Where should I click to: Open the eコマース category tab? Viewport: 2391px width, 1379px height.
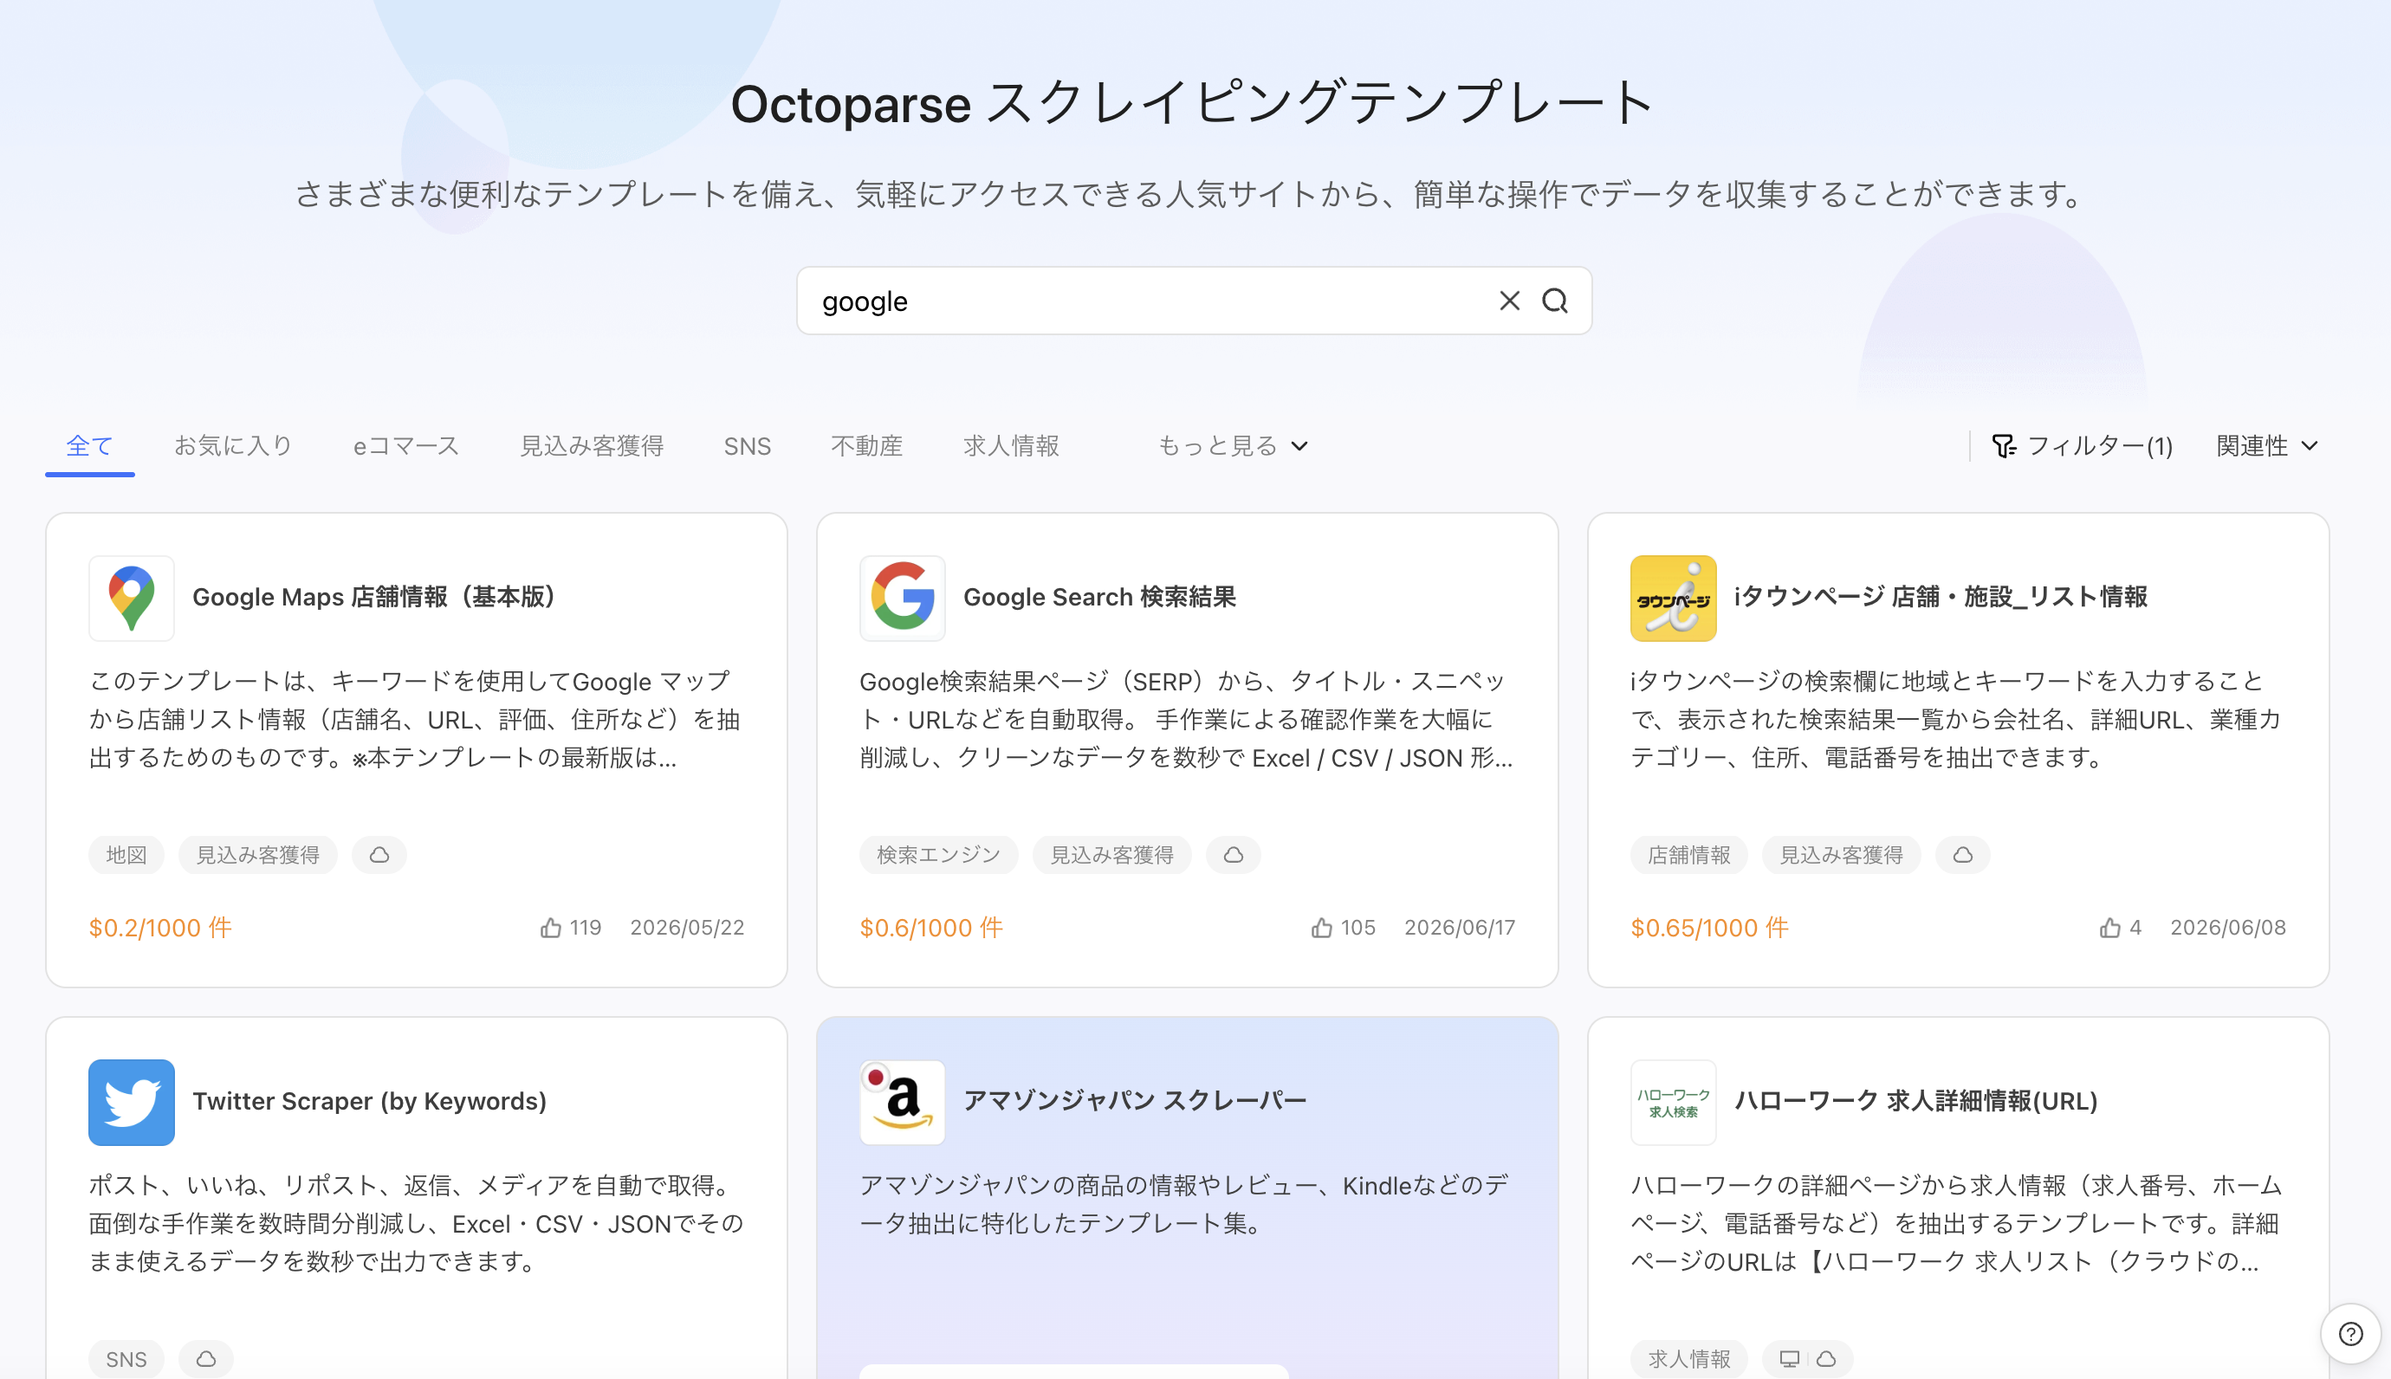tap(406, 445)
